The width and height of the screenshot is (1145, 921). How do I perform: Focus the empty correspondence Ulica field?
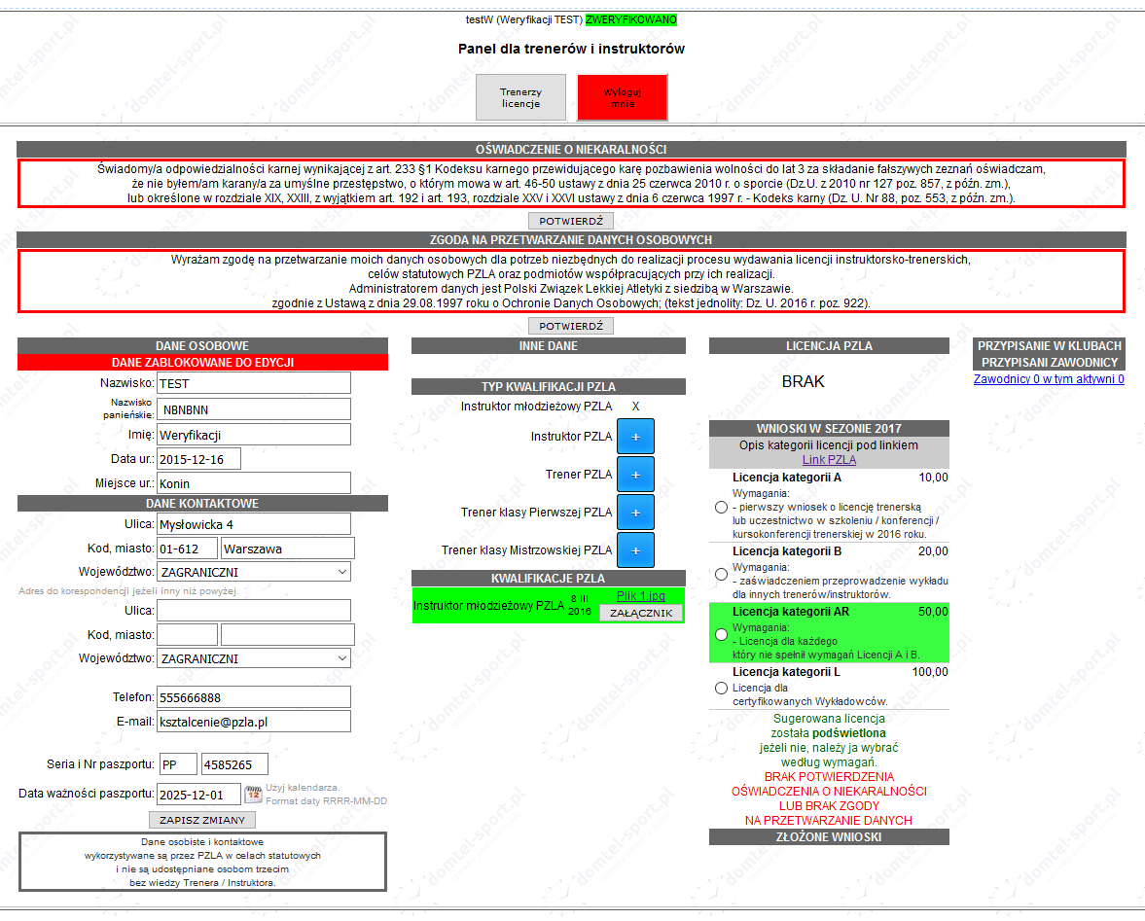click(x=253, y=610)
